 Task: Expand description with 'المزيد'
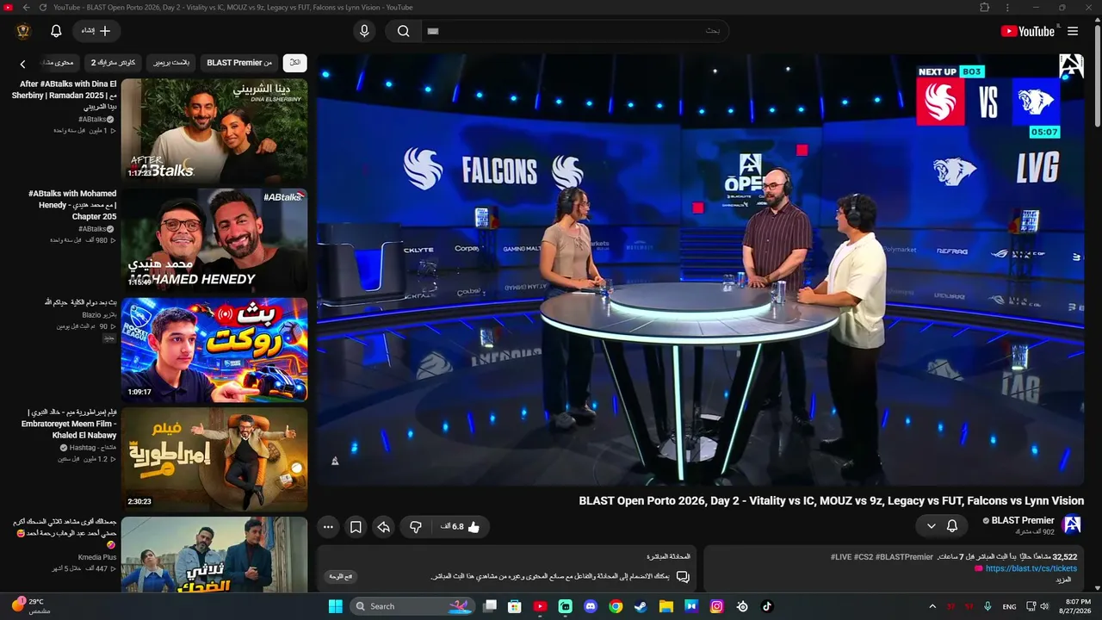(x=1063, y=580)
